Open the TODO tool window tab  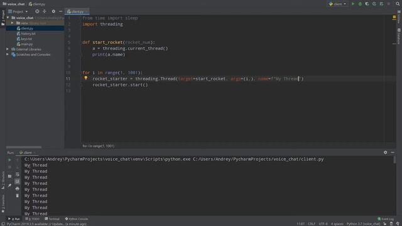coord(32,219)
